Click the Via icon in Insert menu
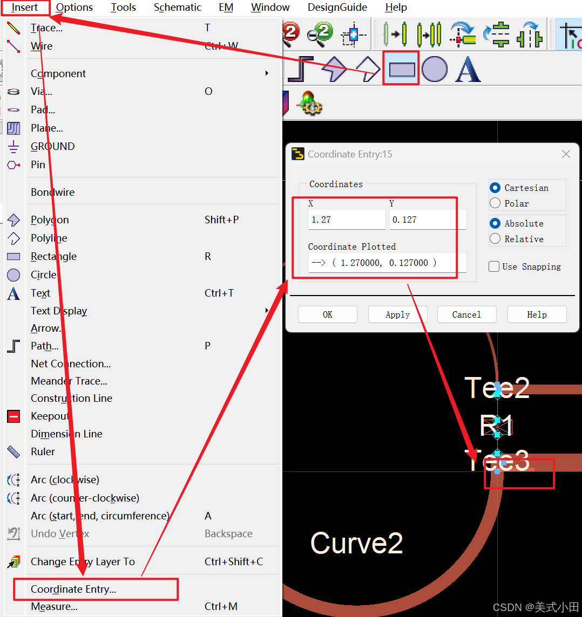This screenshot has height=617, width=582. pos(13,92)
